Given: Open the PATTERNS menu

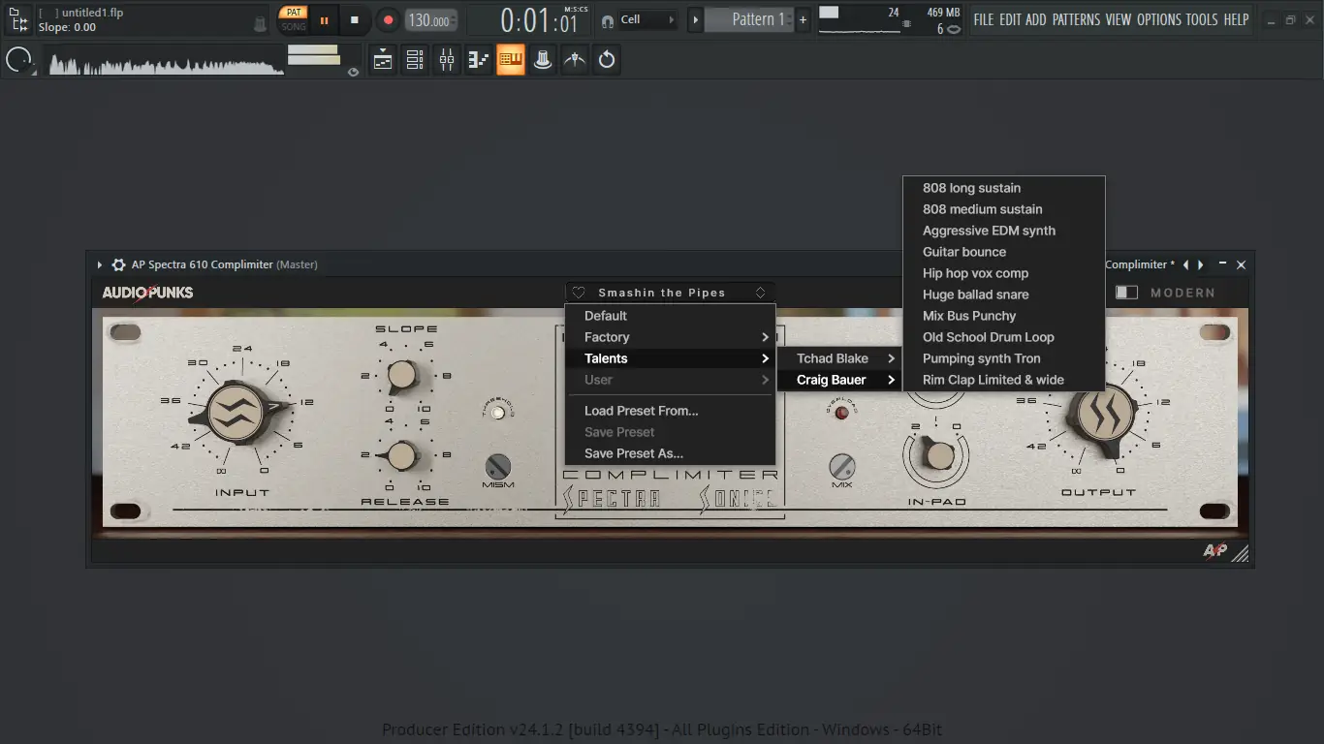Looking at the screenshot, I should 1076,19.
